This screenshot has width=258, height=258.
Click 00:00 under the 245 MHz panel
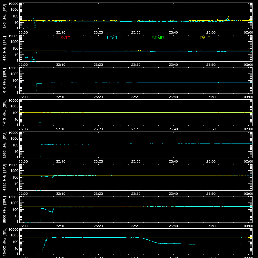248,33
